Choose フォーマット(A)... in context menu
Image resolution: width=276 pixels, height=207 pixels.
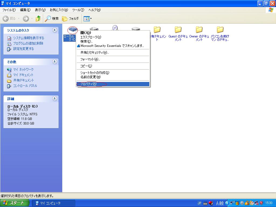tap(113, 59)
